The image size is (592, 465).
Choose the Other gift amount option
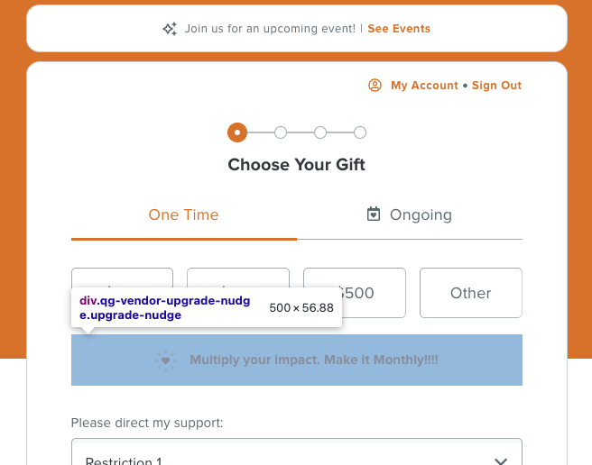tap(471, 293)
